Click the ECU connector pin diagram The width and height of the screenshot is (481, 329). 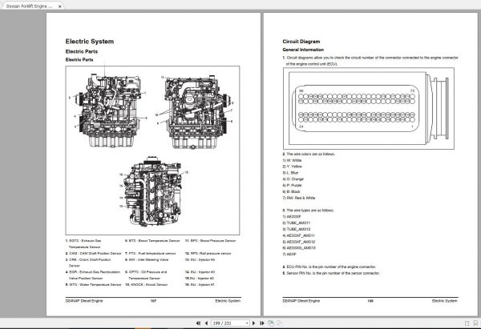(369, 108)
